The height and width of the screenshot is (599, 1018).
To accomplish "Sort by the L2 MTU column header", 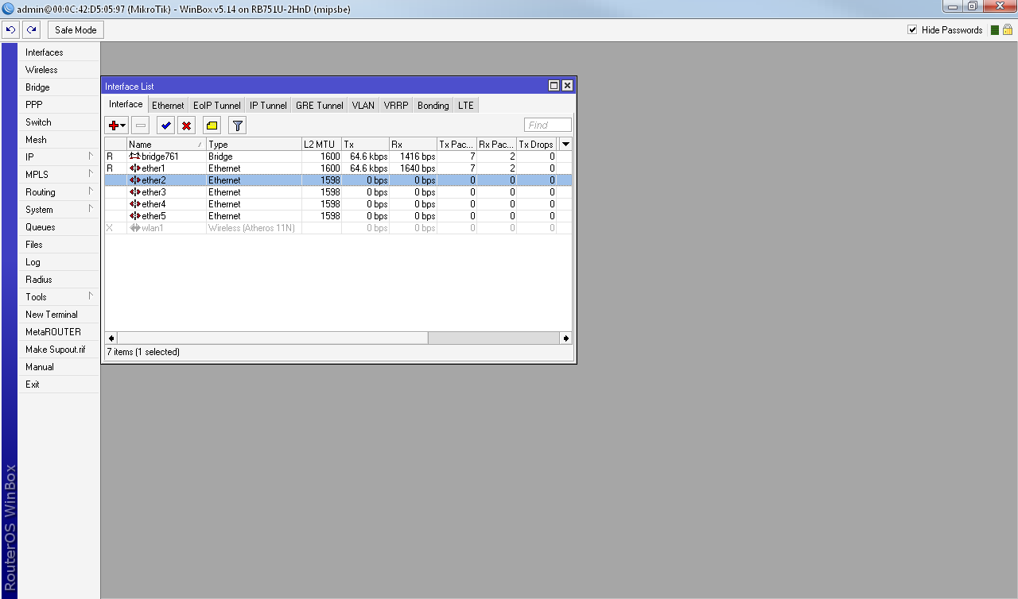I will coord(321,145).
